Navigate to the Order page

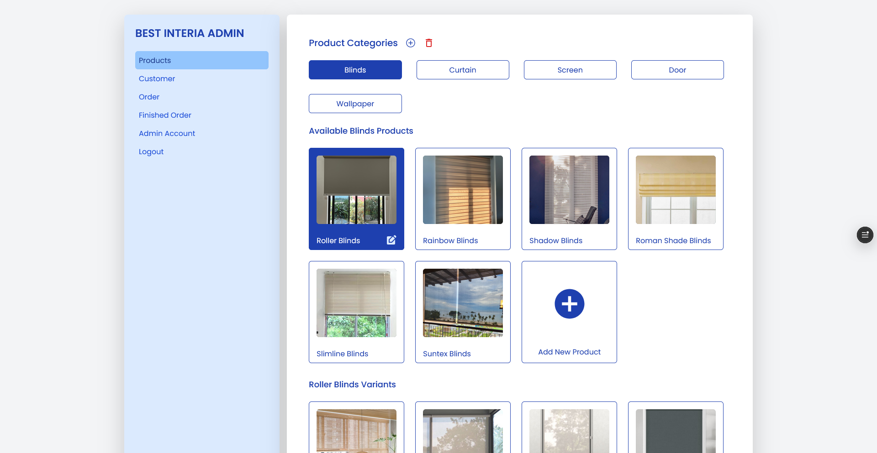(x=149, y=97)
